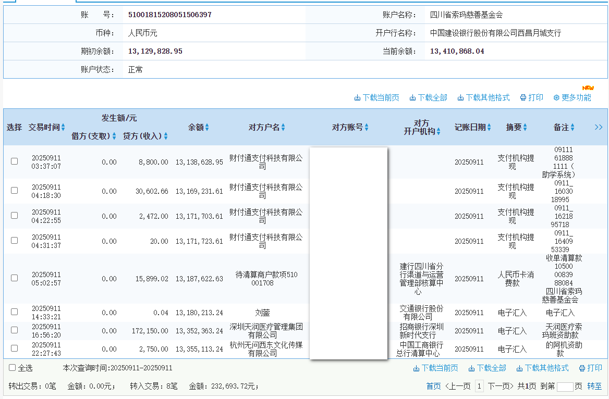The width and height of the screenshot is (609, 399).
Task: Toggle the 全选 select-all checkbox
Action: pos(13,368)
